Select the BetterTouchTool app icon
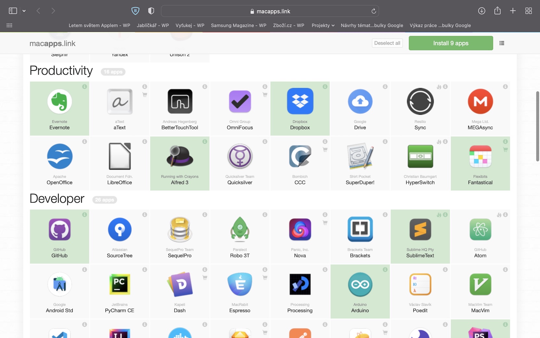The image size is (540, 338). click(x=180, y=101)
